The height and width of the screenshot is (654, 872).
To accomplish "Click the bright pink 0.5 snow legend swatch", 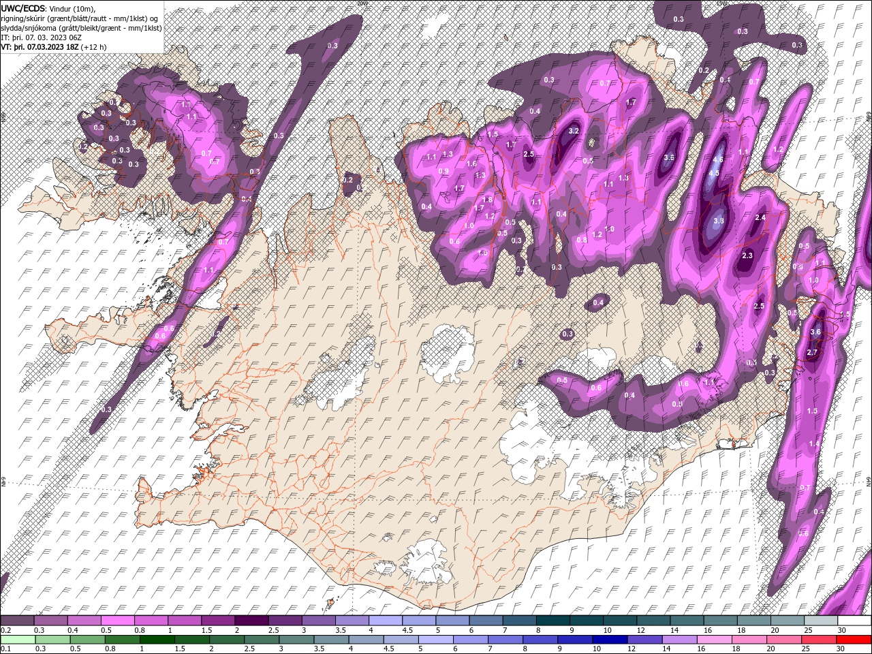I will click(117, 621).
